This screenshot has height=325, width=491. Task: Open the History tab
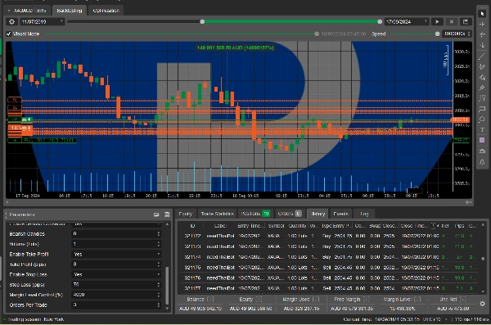[318, 214]
